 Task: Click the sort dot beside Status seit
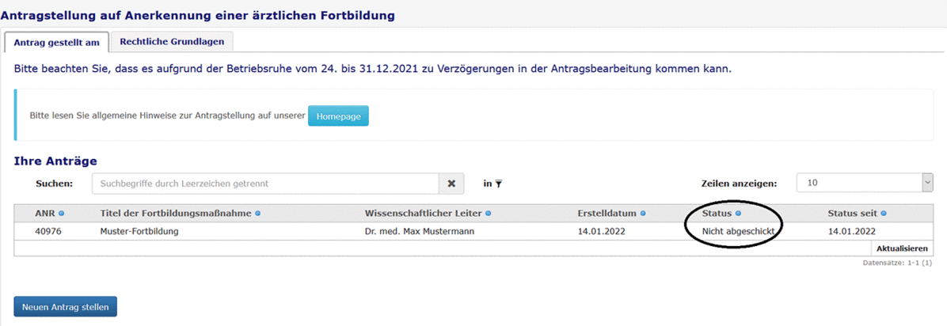(884, 214)
